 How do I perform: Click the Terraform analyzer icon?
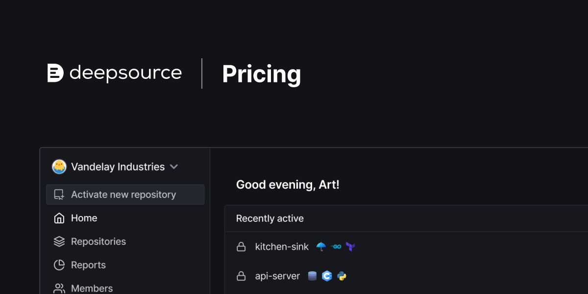(x=350, y=246)
